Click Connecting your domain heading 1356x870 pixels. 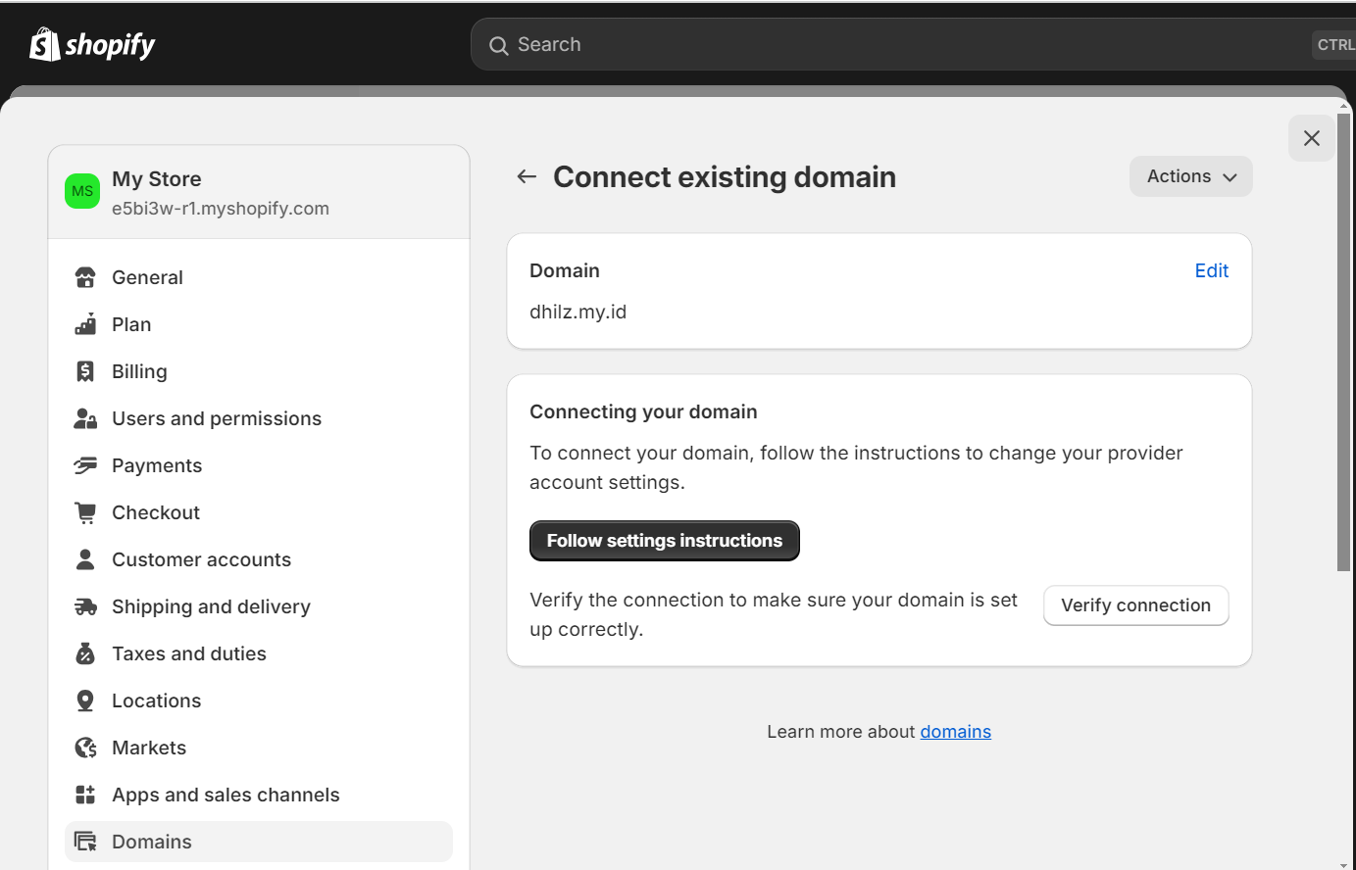(x=643, y=411)
